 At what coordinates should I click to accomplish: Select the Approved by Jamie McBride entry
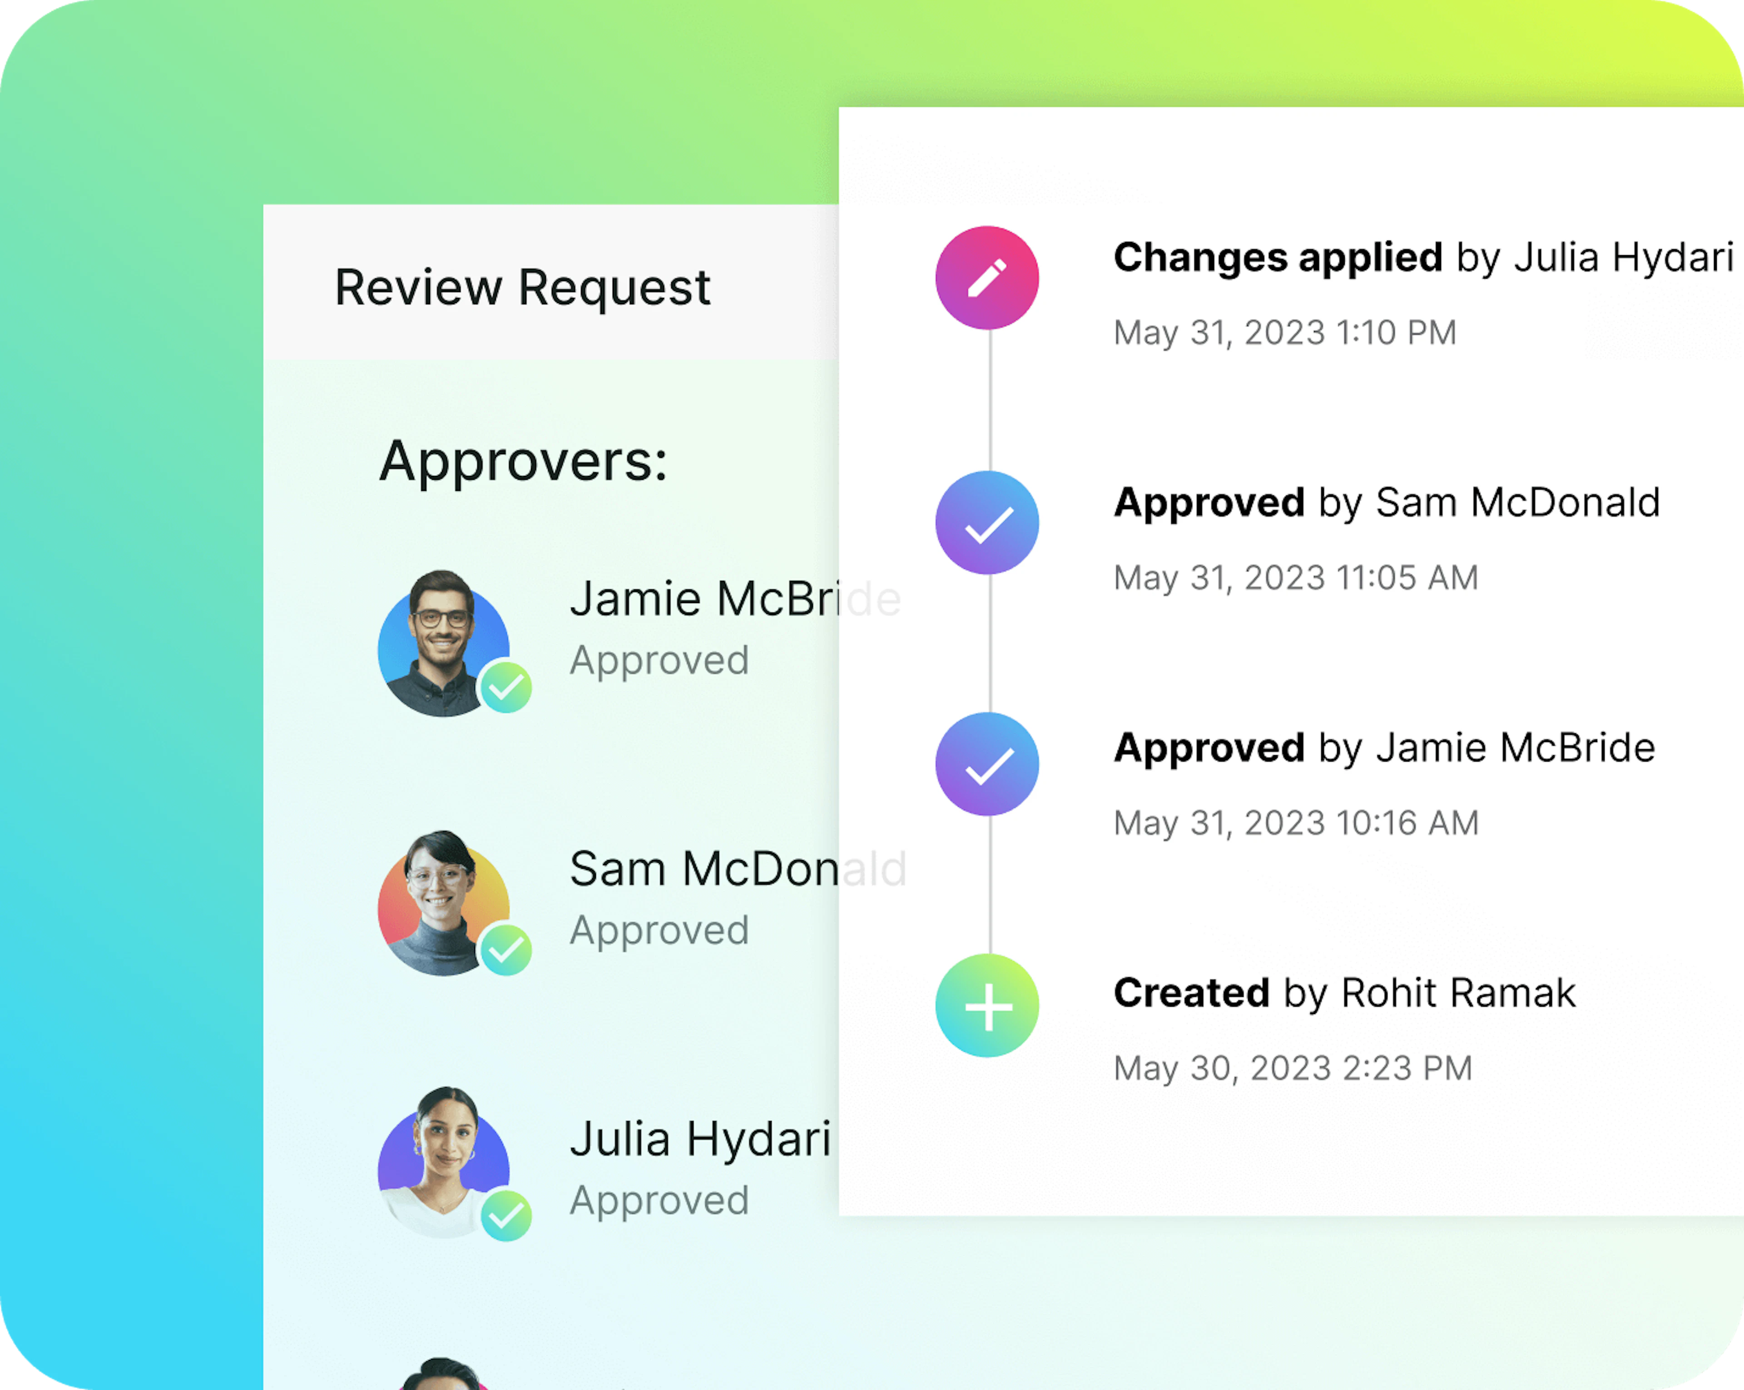[x=1384, y=747]
